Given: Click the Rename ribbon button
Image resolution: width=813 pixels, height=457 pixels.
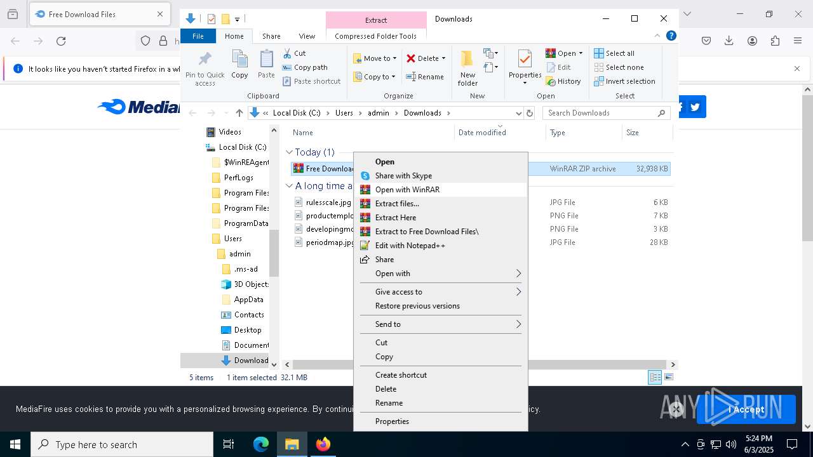Looking at the screenshot, I should [x=425, y=77].
